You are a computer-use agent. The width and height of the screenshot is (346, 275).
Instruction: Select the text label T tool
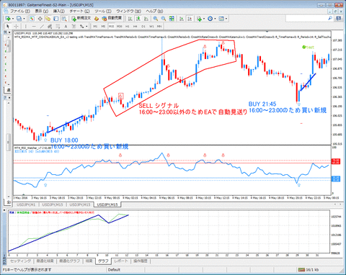click(x=74, y=26)
